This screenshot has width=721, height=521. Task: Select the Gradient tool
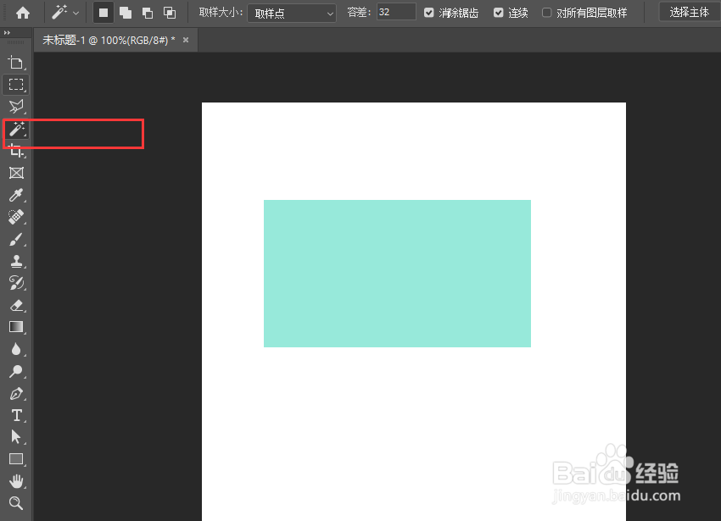click(x=17, y=327)
